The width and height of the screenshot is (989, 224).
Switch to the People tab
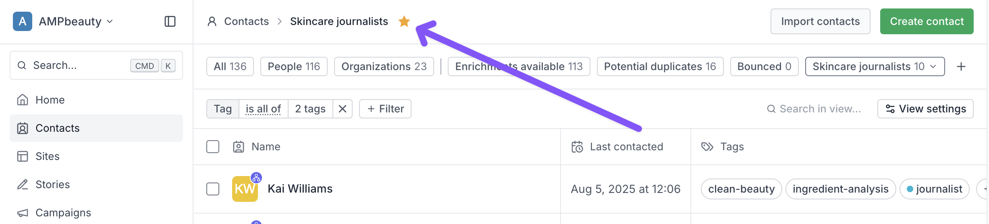tap(294, 66)
